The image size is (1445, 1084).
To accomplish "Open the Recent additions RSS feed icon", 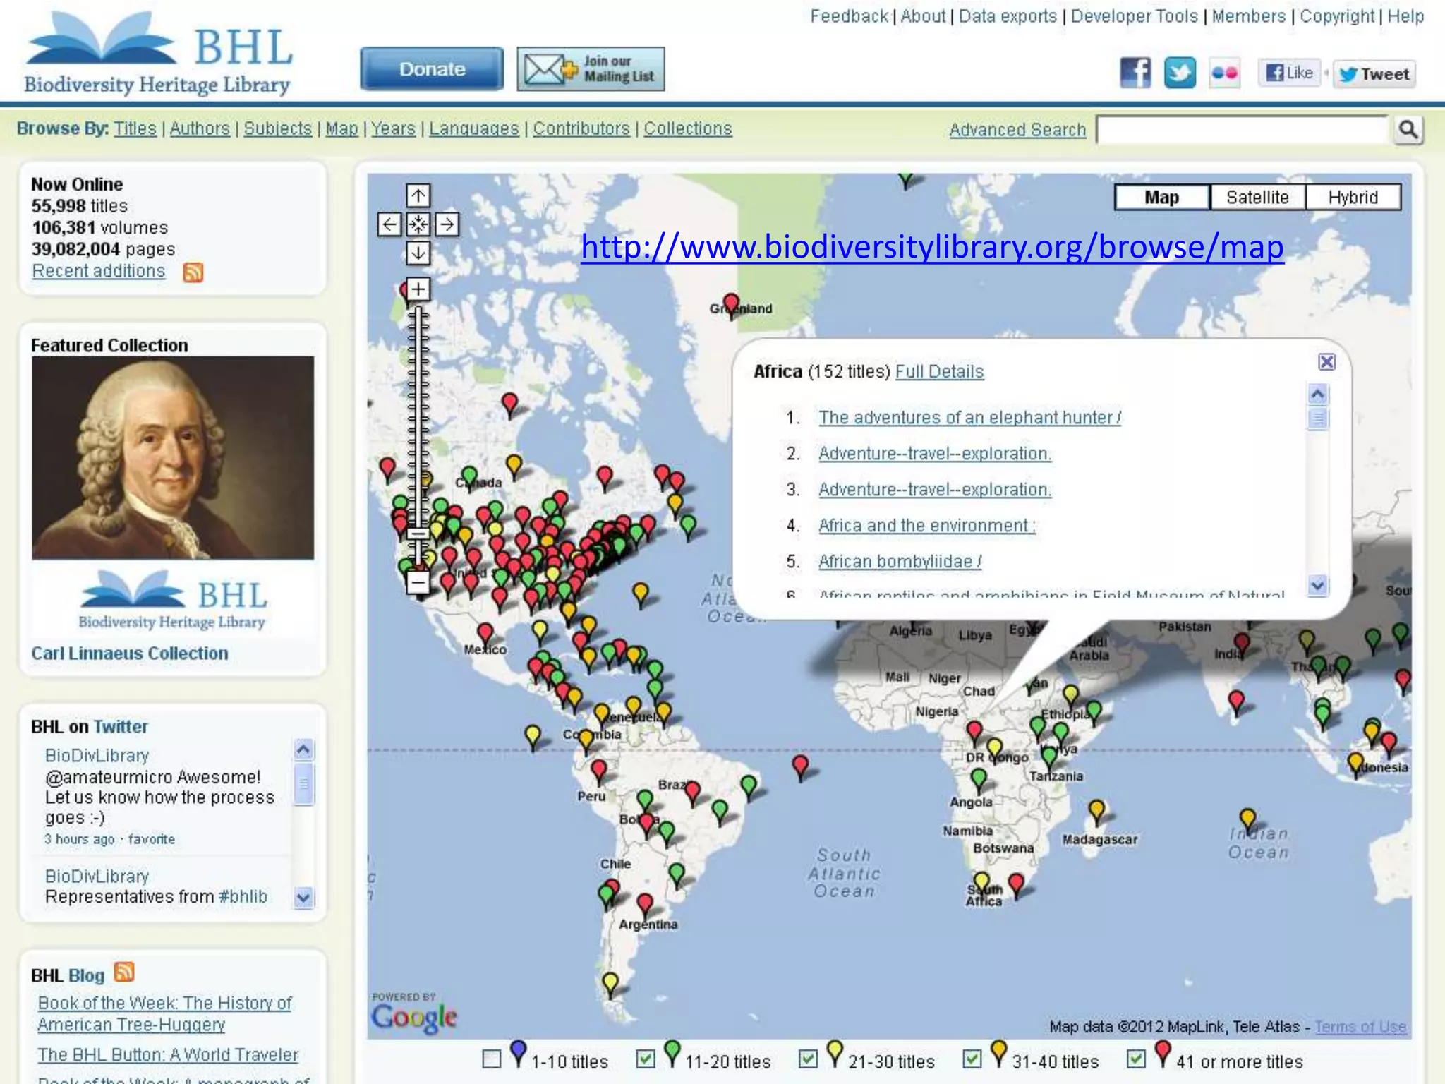I will click(193, 272).
